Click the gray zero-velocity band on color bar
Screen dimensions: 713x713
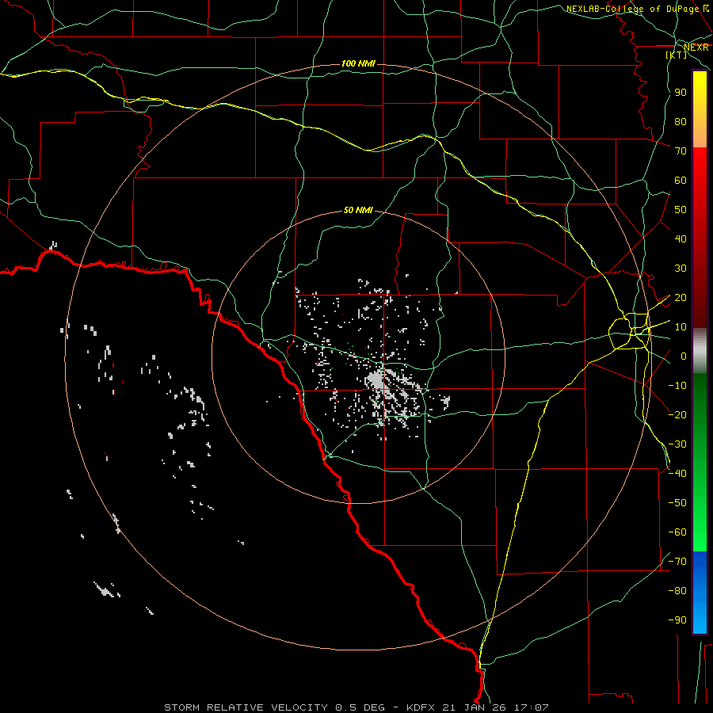pyautogui.click(x=700, y=351)
